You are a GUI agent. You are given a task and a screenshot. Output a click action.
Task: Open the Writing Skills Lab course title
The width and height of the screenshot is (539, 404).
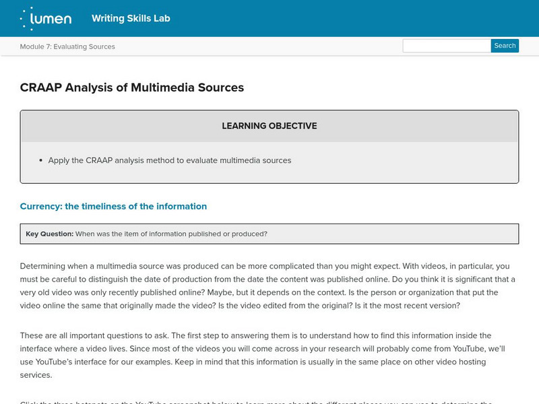(x=131, y=18)
